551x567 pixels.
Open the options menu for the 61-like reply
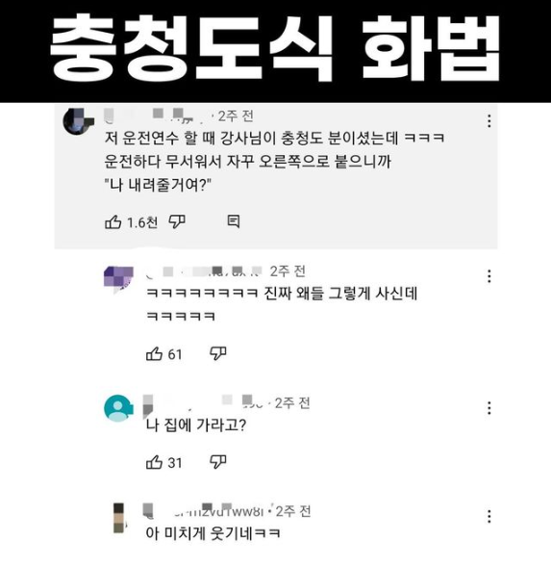tap(489, 276)
